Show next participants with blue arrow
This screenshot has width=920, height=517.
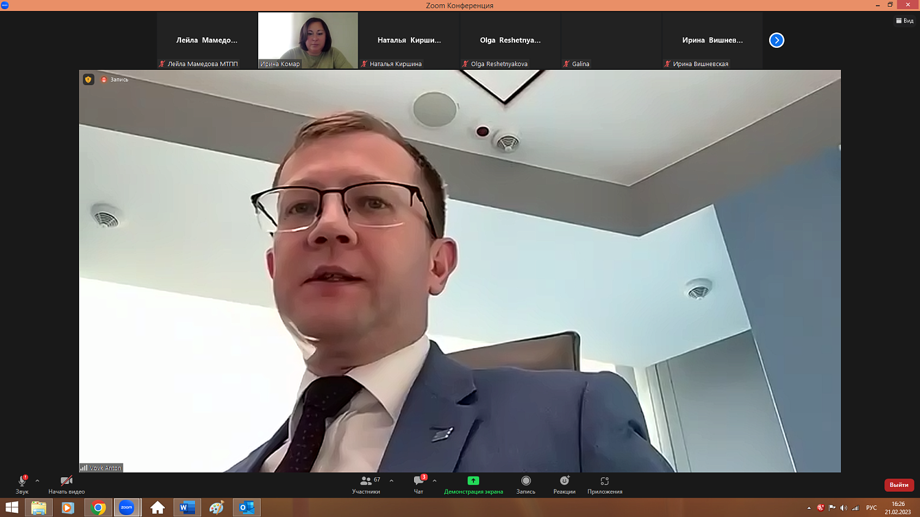(x=776, y=40)
